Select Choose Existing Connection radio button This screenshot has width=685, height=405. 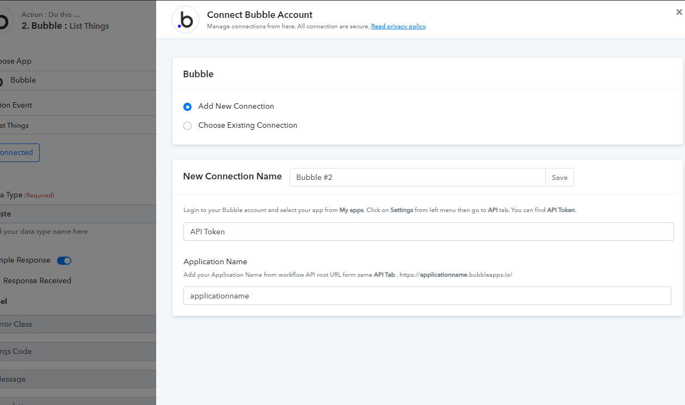(x=188, y=126)
